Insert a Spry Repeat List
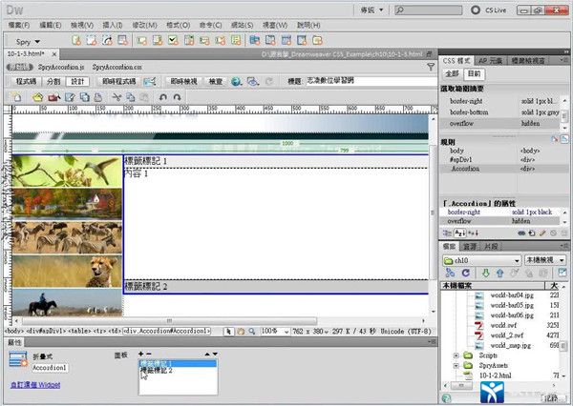This screenshot has height=406, width=573. click(x=122, y=40)
